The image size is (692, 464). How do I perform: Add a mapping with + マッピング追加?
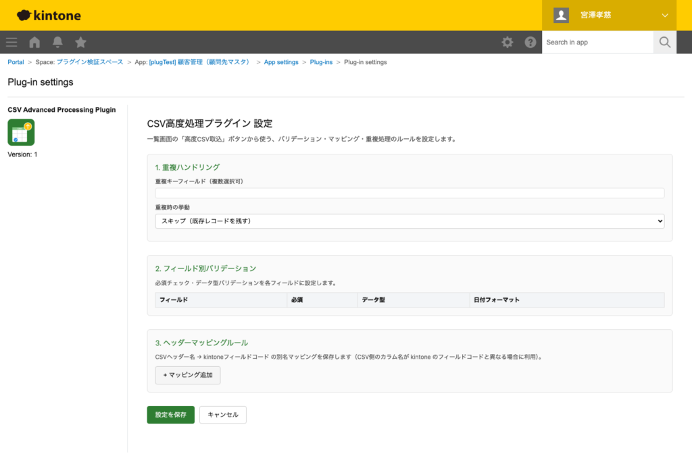187,375
